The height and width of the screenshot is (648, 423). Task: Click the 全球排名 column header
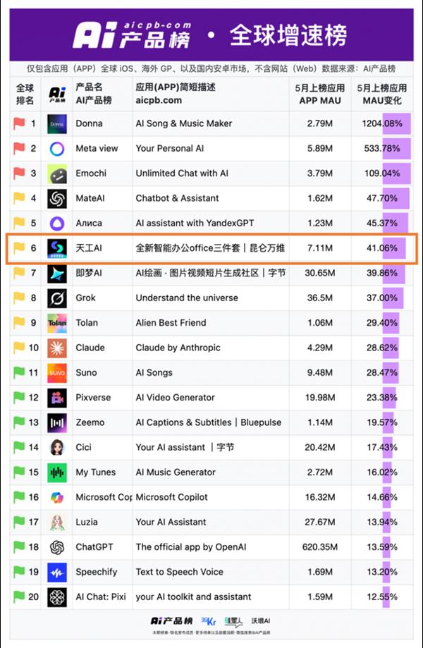tap(25, 94)
